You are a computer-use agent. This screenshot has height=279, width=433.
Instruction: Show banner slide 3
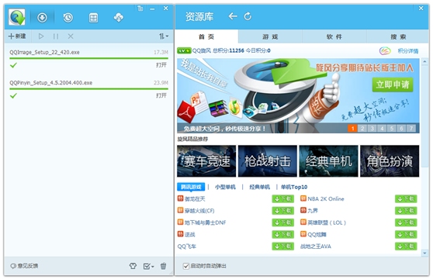coord(372,128)
